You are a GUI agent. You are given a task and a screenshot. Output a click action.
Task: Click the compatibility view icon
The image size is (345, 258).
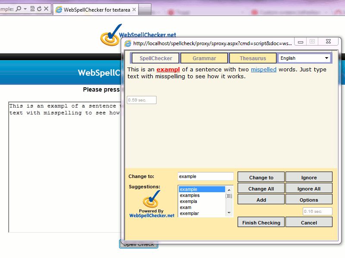click(33, 9)
